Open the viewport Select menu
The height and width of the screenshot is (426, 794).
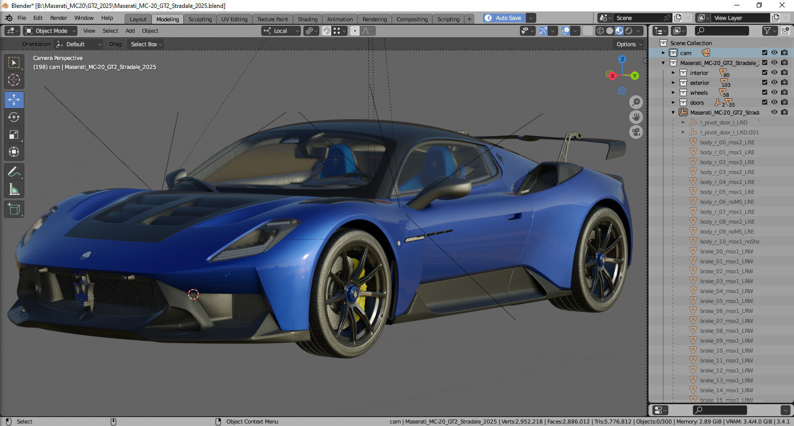110,31
